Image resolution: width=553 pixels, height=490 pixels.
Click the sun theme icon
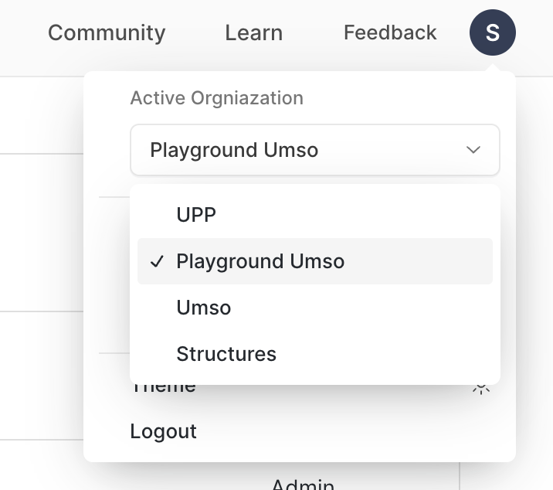(x=481, y=388)
